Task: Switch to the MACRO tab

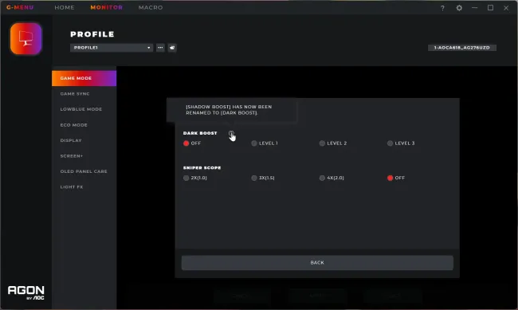Action: tap(151, 7)
